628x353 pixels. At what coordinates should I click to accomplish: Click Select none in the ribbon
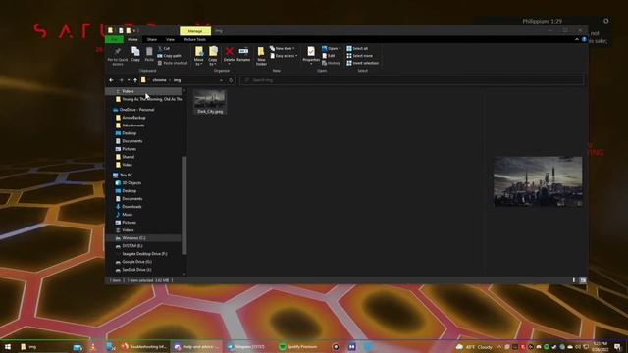[x=360, y=56]
